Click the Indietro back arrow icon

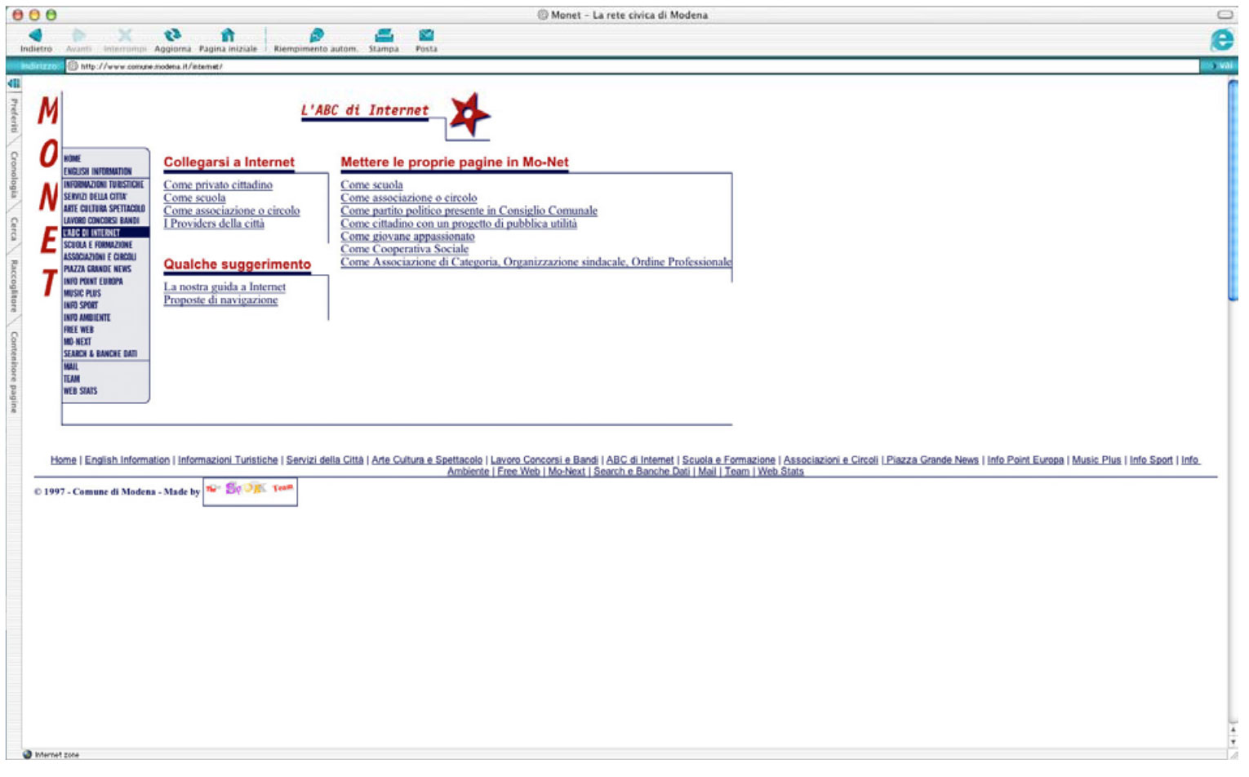tap(35, 35)
